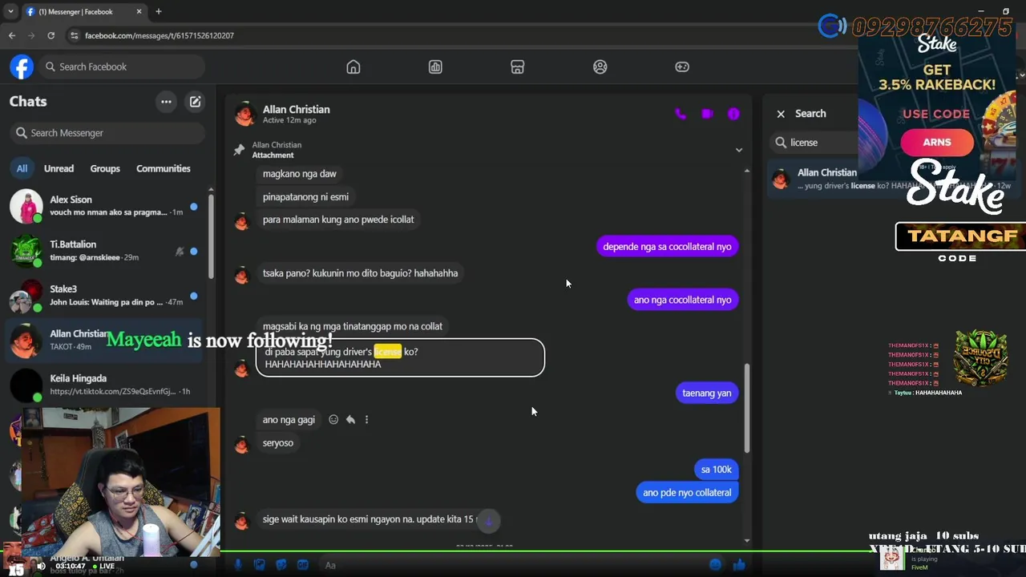Screen dimensions: 1026x577
Task: Select the All chats filter
Action: [22, 168]
